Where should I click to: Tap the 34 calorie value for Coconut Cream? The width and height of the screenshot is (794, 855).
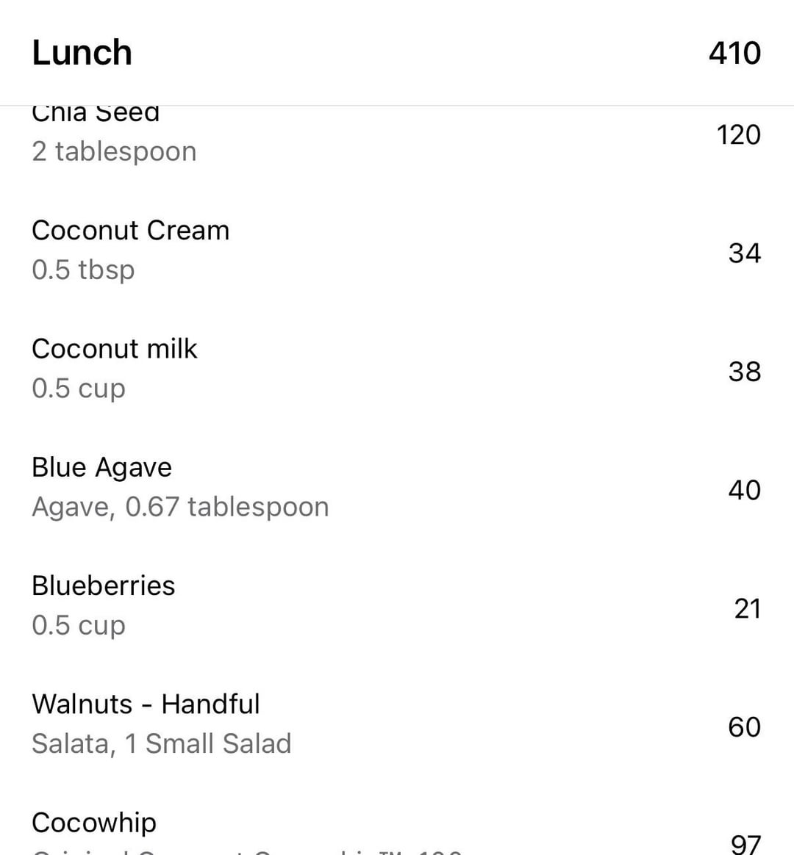tap(744, 253)
